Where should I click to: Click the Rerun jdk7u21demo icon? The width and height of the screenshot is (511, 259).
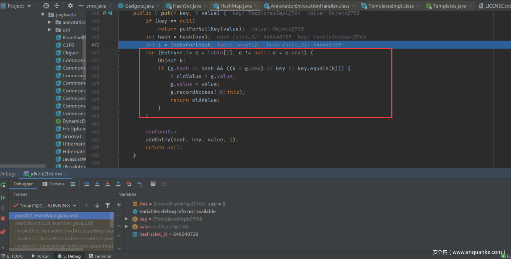(3, 185)
